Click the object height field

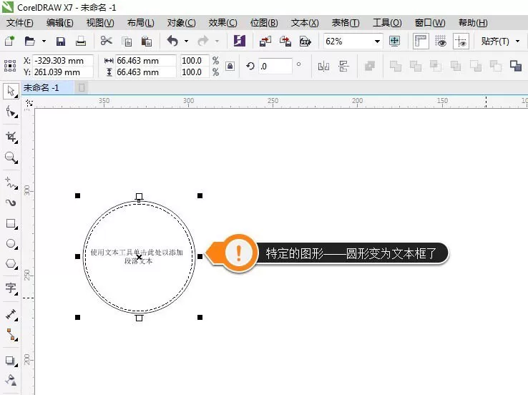pos(145,72)
